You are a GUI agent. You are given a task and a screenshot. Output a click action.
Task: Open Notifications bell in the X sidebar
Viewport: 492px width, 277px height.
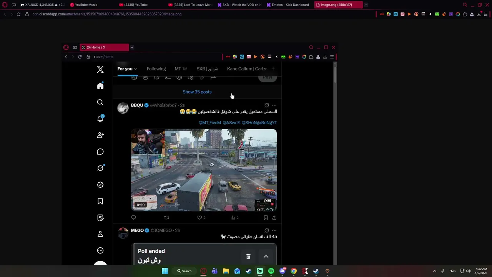pos(100,118)
